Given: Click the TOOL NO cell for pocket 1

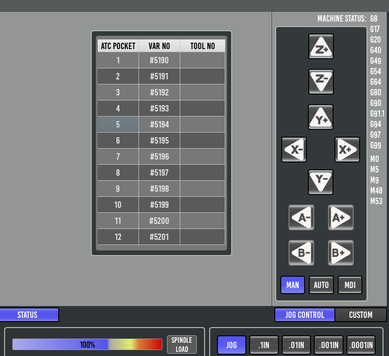Looking at the screenshot, I should click(x=202, y=60).
